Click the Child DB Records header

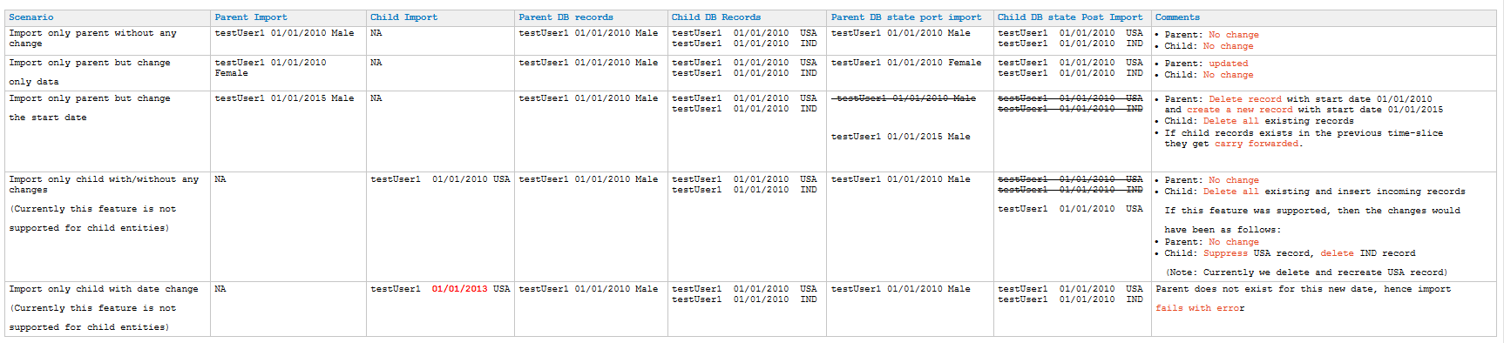coord(715,17)
